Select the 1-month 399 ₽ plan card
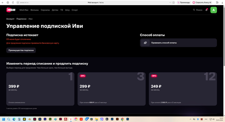This screenshot has height=122, width=225. pyautogui.click(x=40, y=89)
